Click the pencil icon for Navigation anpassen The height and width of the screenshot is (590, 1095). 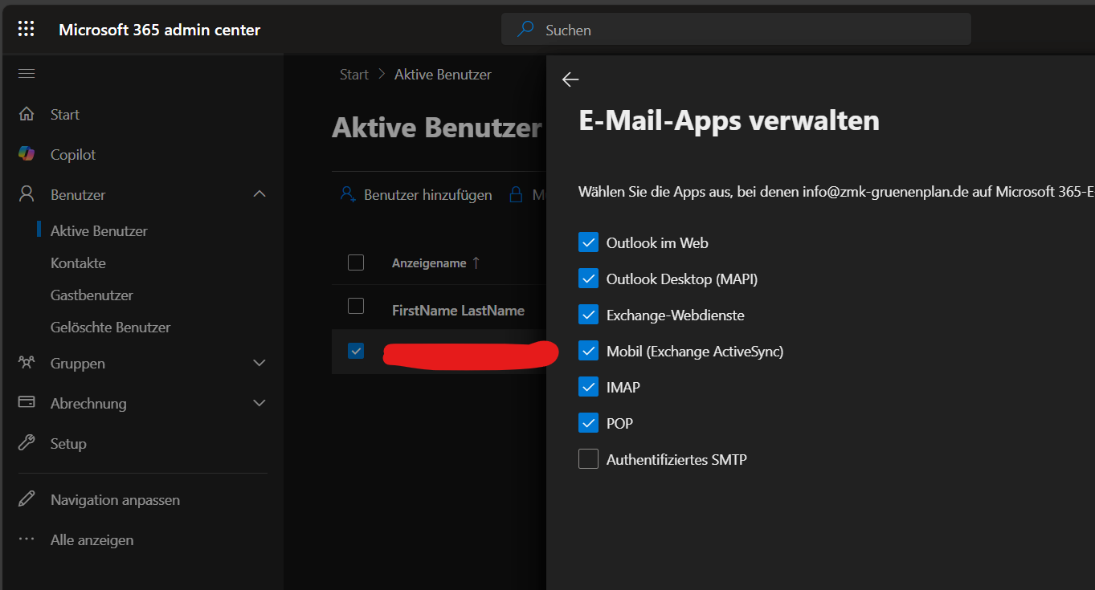coord(27,499)
